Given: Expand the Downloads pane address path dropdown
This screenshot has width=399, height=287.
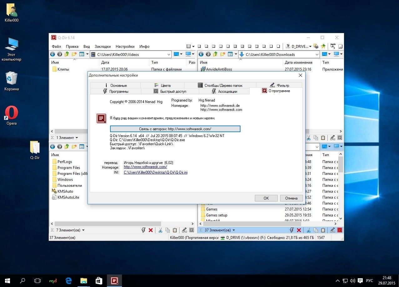Looking at the screenshot, I should [x=317, y=54].
